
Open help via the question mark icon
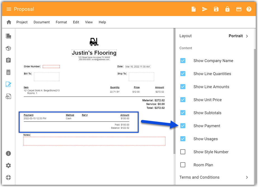tap(248, 9)
